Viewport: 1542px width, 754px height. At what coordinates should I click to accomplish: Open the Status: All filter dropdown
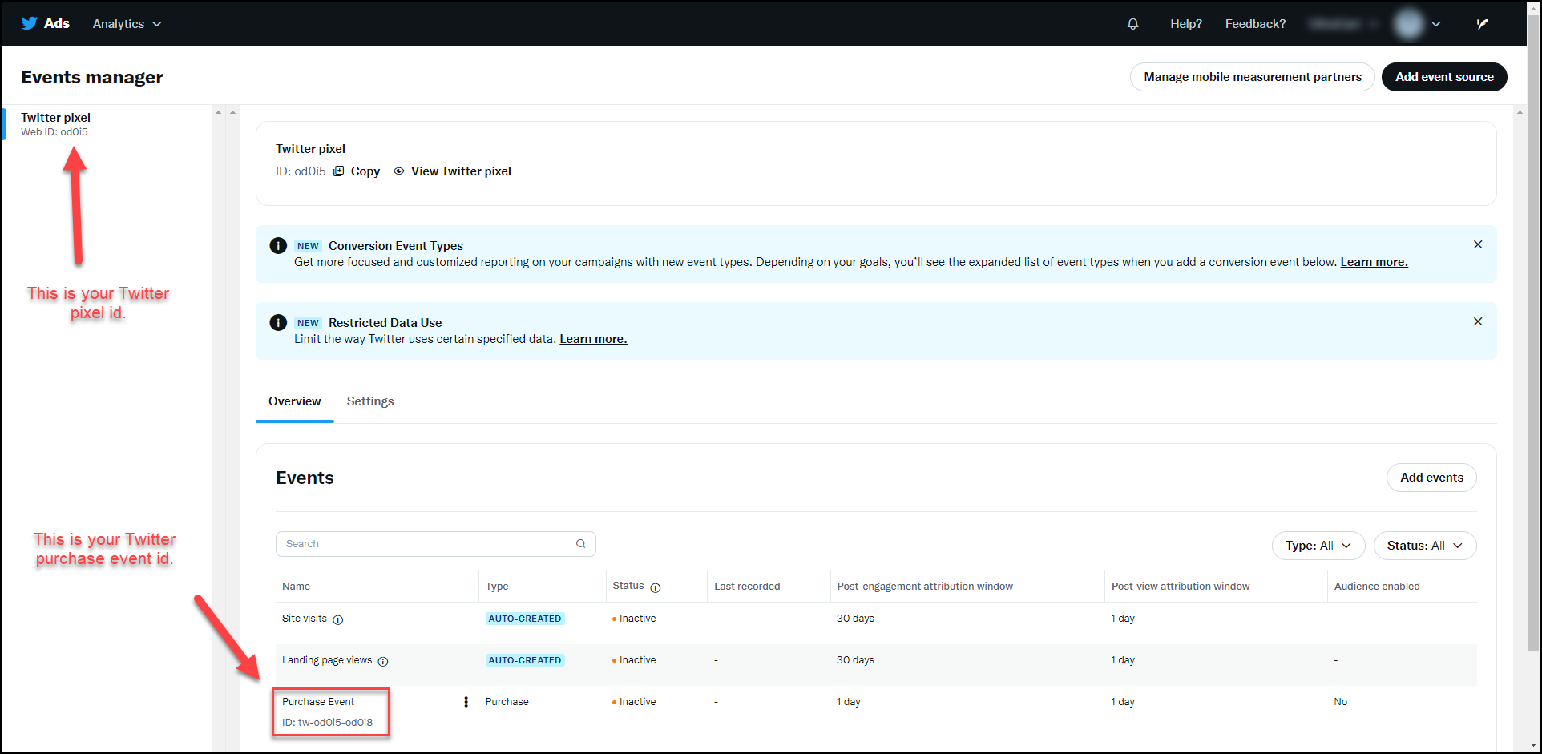click(x=1425, y=546)
